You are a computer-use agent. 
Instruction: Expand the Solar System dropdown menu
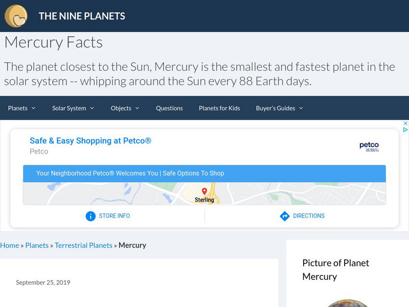coord(73,108)
